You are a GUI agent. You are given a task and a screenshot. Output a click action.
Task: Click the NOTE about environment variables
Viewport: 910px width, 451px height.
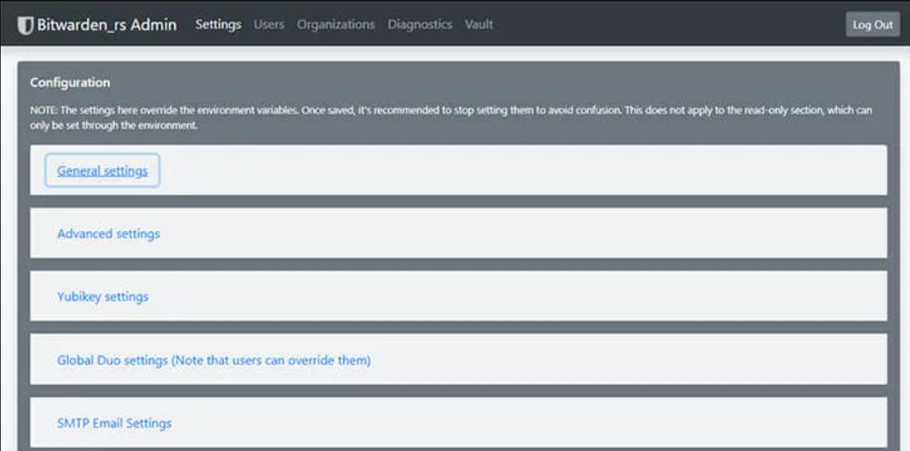(451, 118)
